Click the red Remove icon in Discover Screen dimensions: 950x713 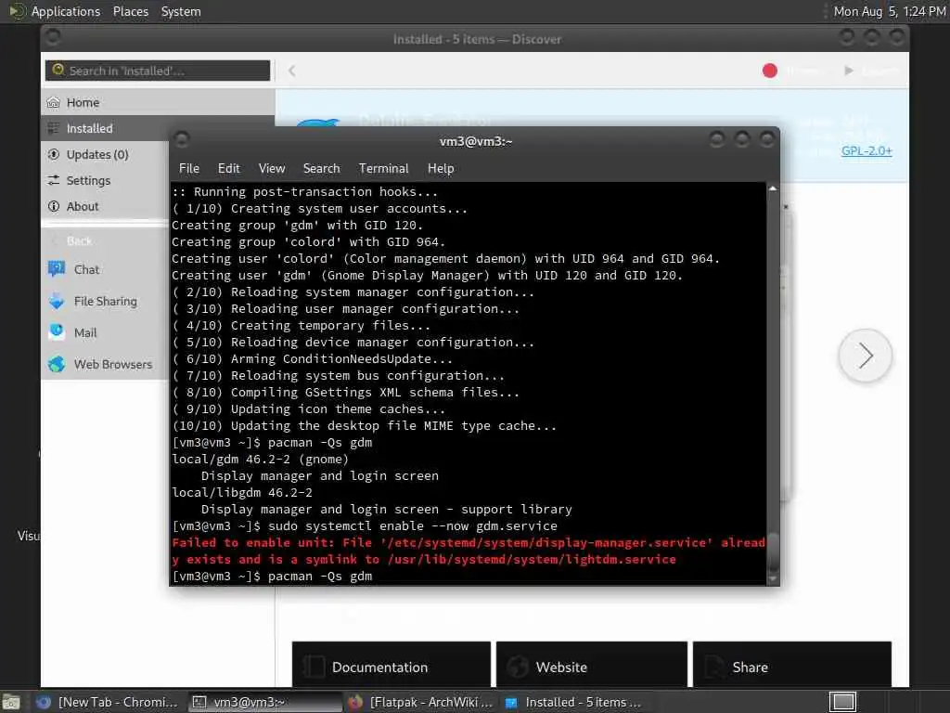[769, 71]
